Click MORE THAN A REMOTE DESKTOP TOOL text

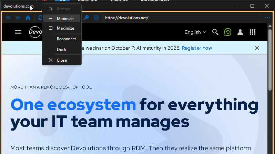coord(51,87)
